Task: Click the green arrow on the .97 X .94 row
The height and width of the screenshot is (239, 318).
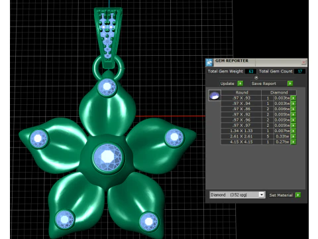Action: coord(293,104)
